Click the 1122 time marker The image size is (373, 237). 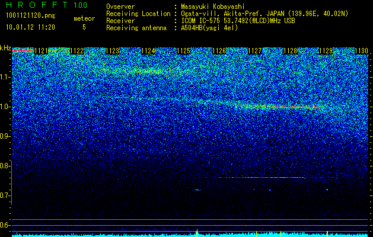coord(77,51)
